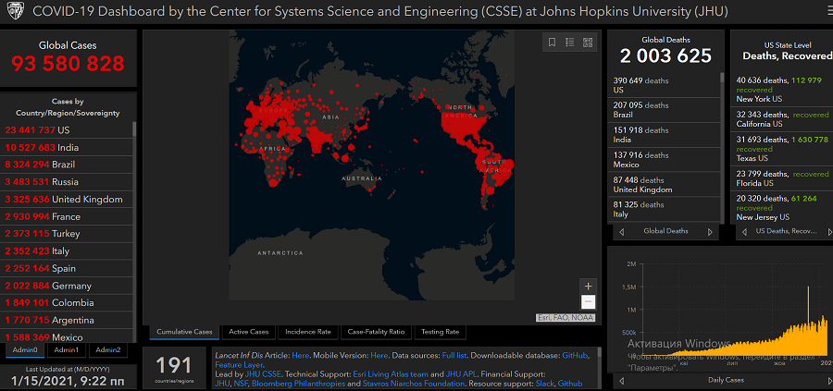Select '390 649 deaths US' row

tap(664, 85)
